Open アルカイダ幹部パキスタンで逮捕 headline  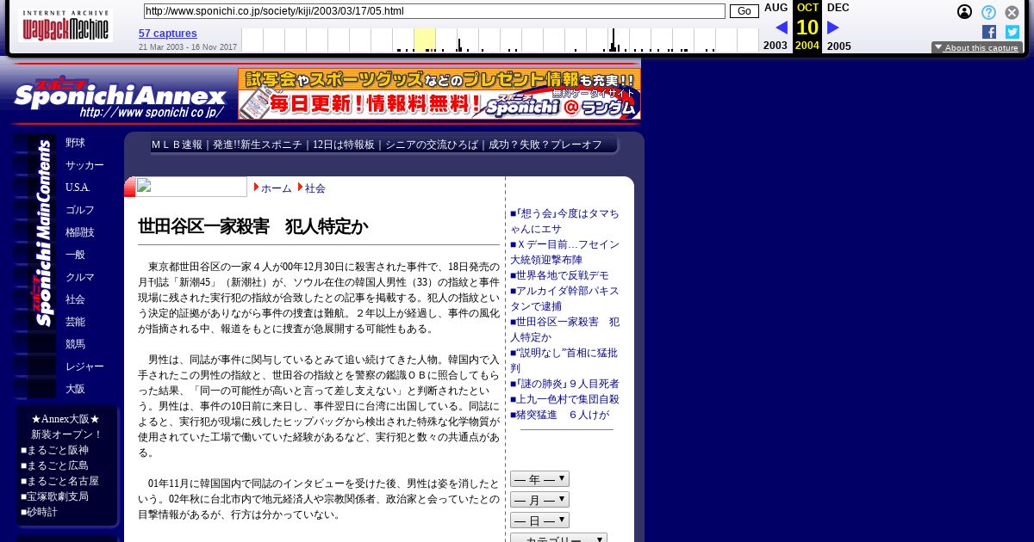564,299
